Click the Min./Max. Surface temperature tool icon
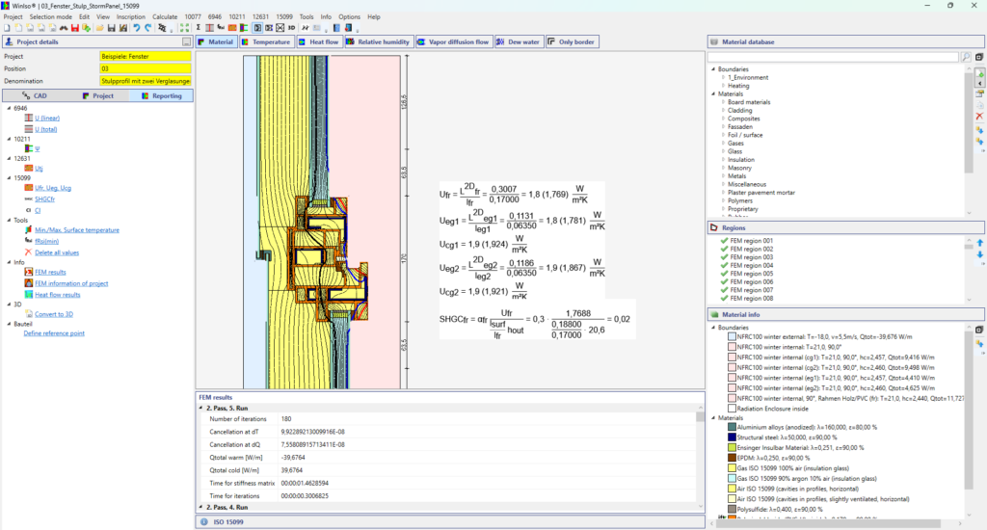987x530 pixels. pyautogui.click(x=28, y=229)
